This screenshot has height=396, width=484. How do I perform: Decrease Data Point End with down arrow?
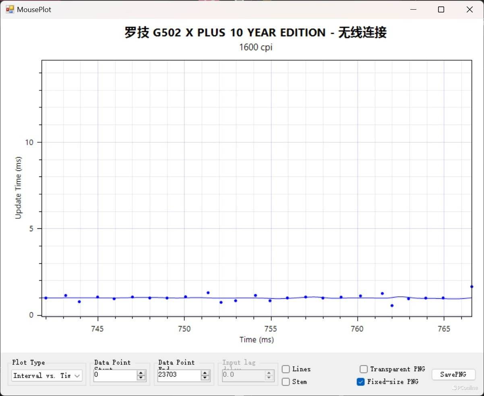(x=205, y=378)
